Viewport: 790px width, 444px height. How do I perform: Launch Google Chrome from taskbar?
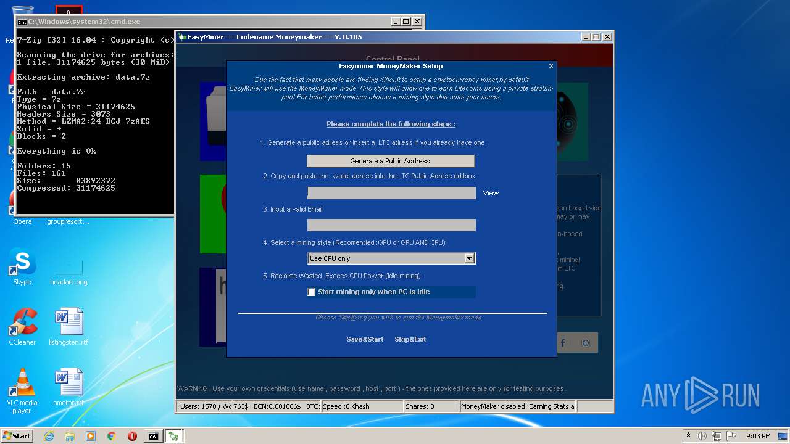112,436
